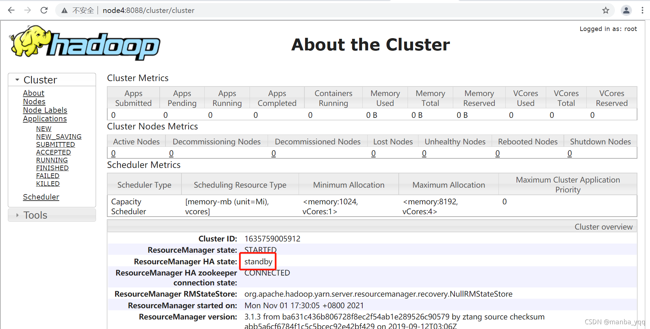
Task: Click the browser forward arrow
Action: coord(28,10)
